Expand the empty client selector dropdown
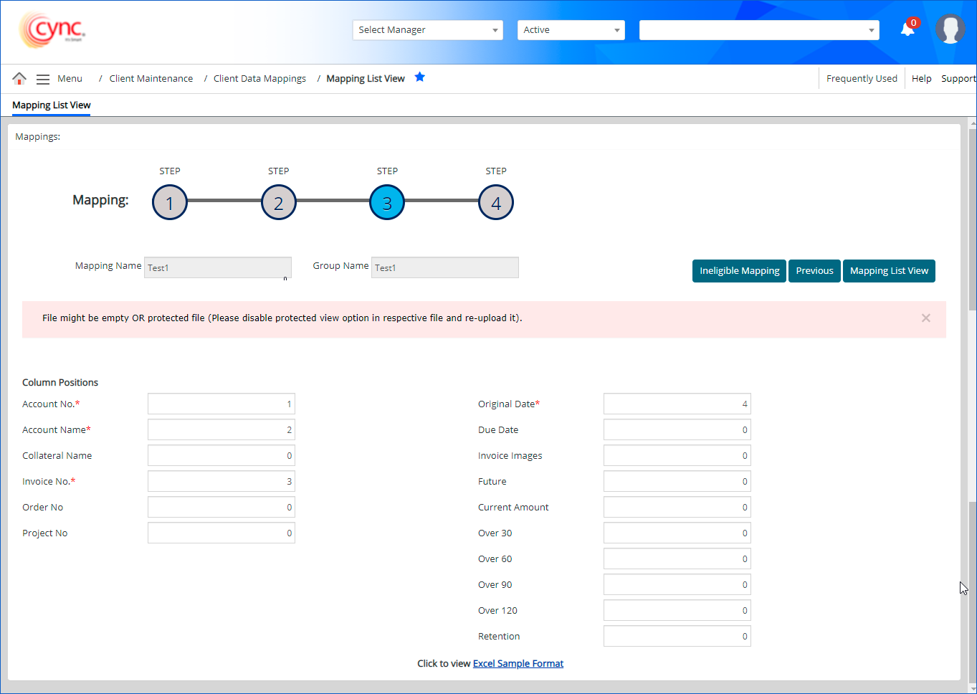Image resolution: width=977 pixels, height=694 pixels. [x=758, y=30]
